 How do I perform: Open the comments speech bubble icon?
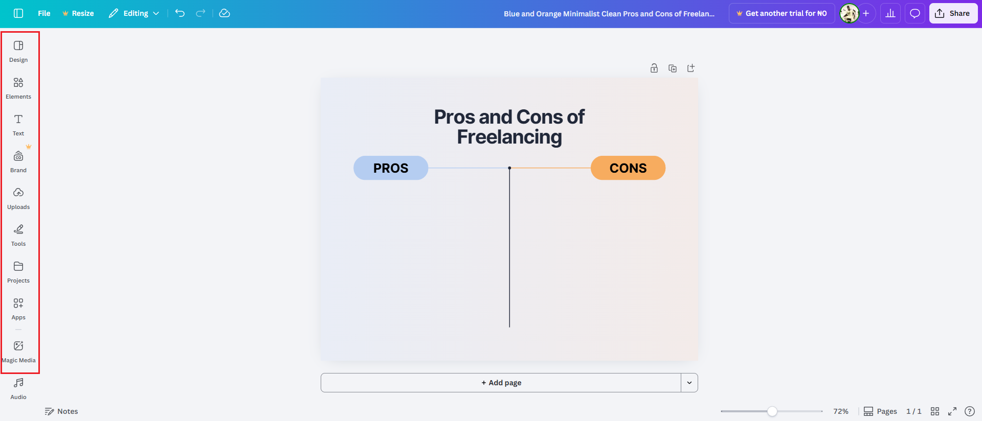(915, 13)
